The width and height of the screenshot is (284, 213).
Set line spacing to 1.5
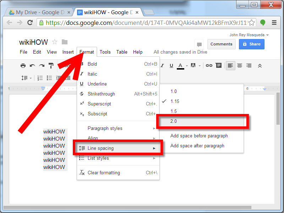(x=202, y=111)
